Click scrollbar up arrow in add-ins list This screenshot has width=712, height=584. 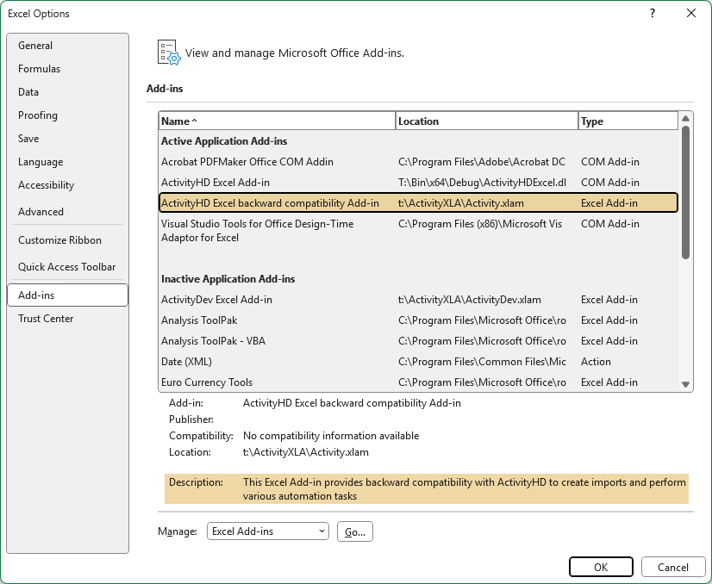pyautogui.click(x=685, y=118)
